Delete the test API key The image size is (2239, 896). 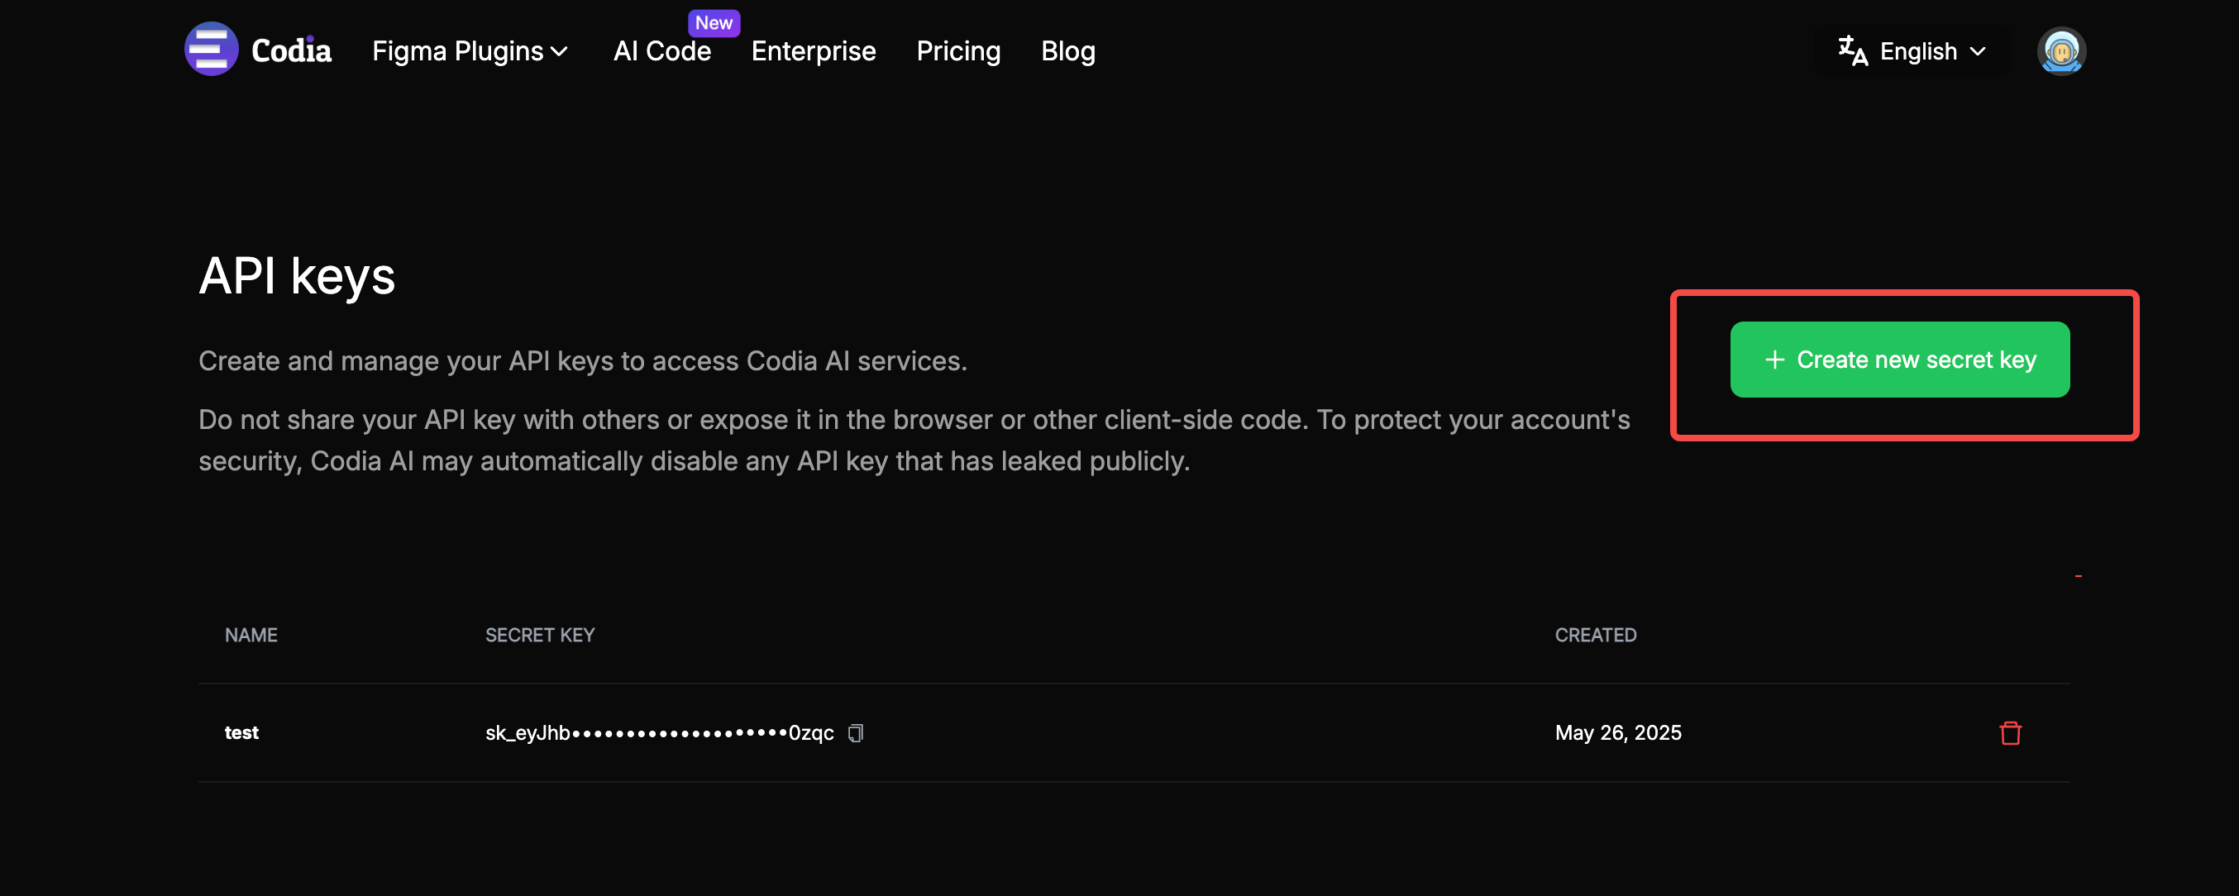pyautogui.click(x=2009, y=732)
